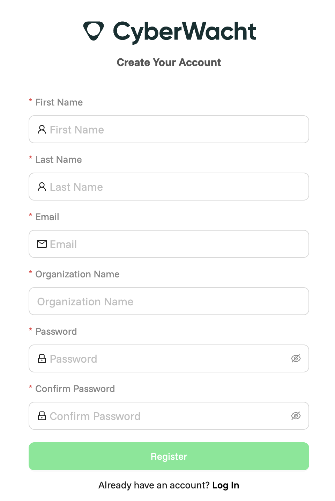Click the Confirm Password input box
The height and width of the screenshot is (501, 335).
click(x=157, y=416)
